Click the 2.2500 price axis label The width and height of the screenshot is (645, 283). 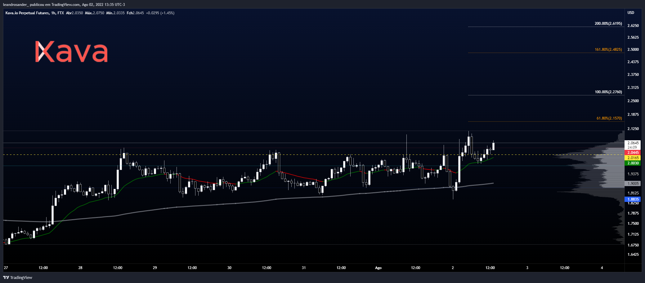tap(633, 101)
